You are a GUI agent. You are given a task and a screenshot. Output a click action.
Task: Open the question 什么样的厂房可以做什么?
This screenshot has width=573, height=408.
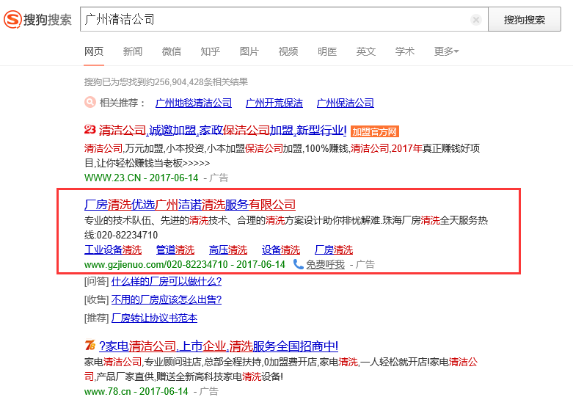pyautogui.click(x=167, y=282)
